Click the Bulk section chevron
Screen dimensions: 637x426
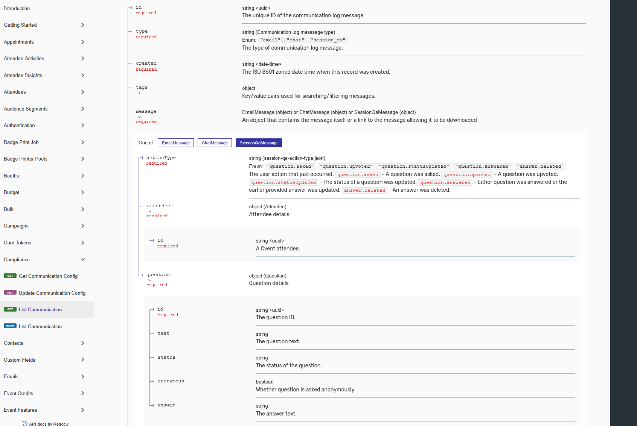83,209
